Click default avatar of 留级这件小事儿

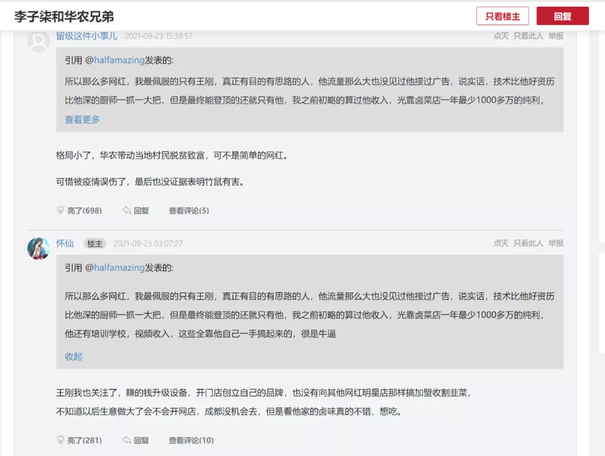point(39,41)
